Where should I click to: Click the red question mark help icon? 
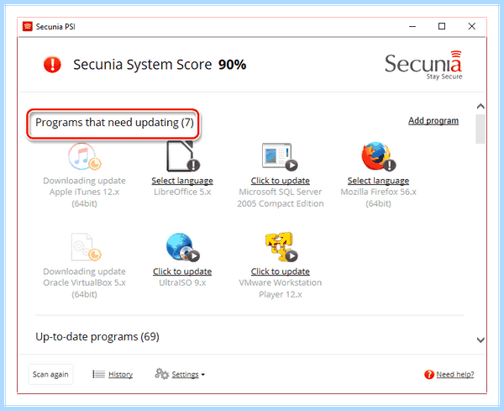pyautogui.click(x=429, y=374)
